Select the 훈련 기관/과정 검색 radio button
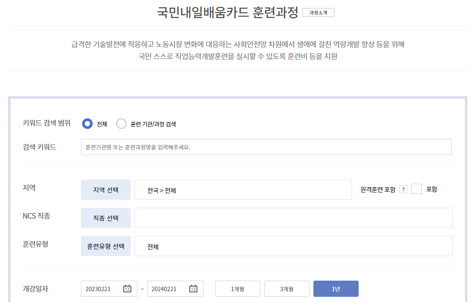475x302 pixels. (121, 124)
